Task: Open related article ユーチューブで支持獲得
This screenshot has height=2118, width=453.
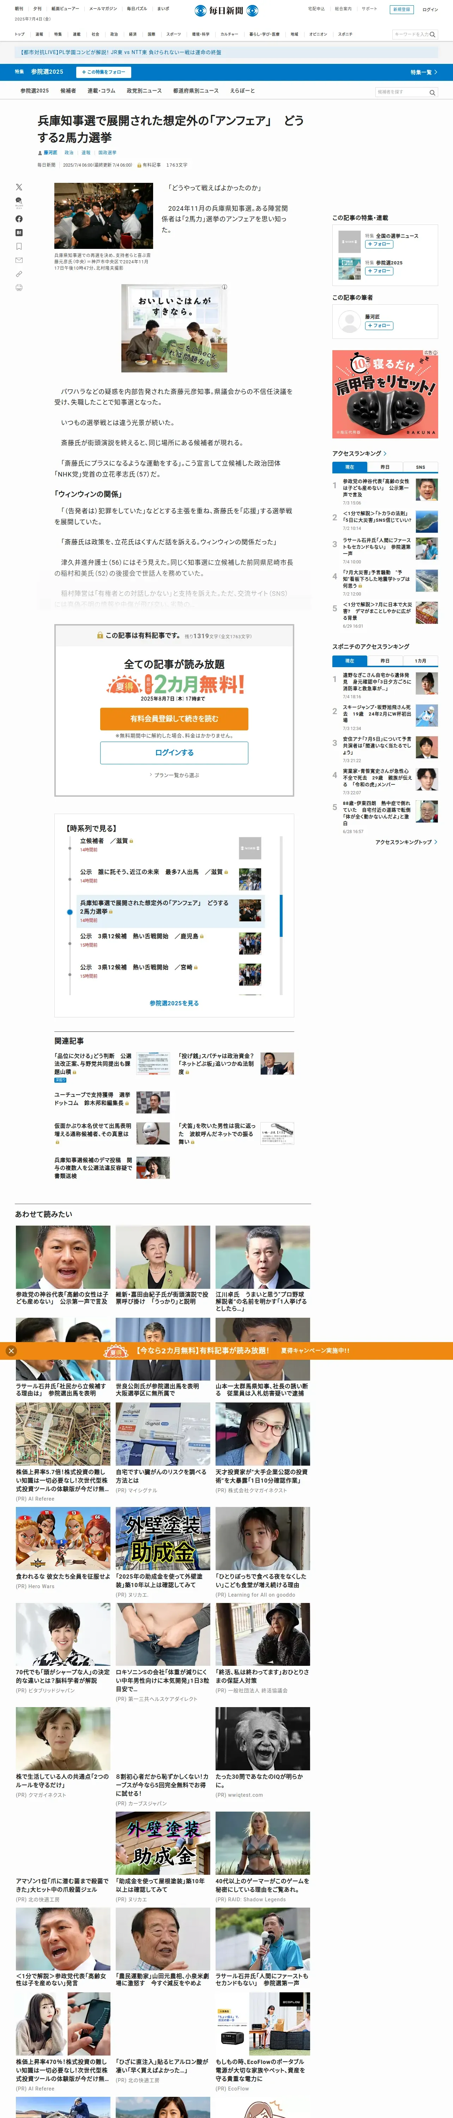Action: tap(92, 1099)
